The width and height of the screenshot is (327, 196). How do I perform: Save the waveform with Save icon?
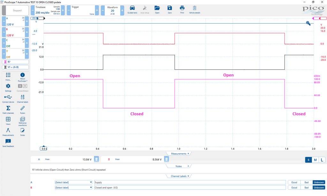pos(170,8)
